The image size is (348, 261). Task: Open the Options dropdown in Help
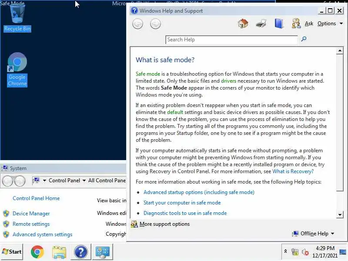click(x=330, y=23)
